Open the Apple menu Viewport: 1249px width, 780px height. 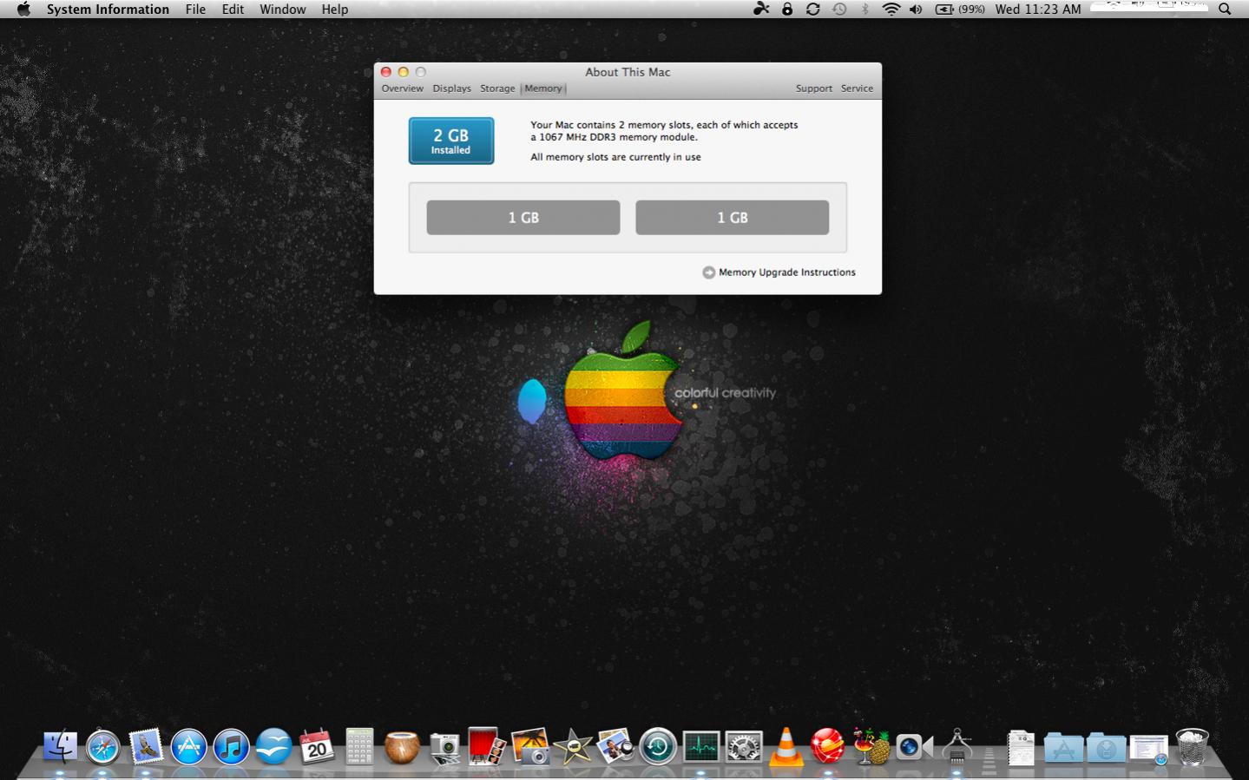(23, 9)
